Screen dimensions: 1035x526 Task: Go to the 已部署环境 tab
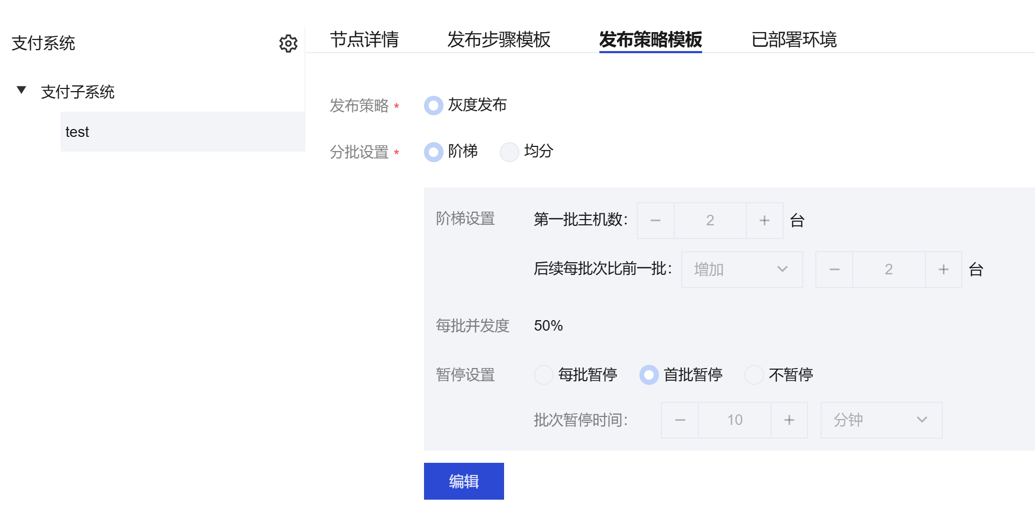click(794, 39)
